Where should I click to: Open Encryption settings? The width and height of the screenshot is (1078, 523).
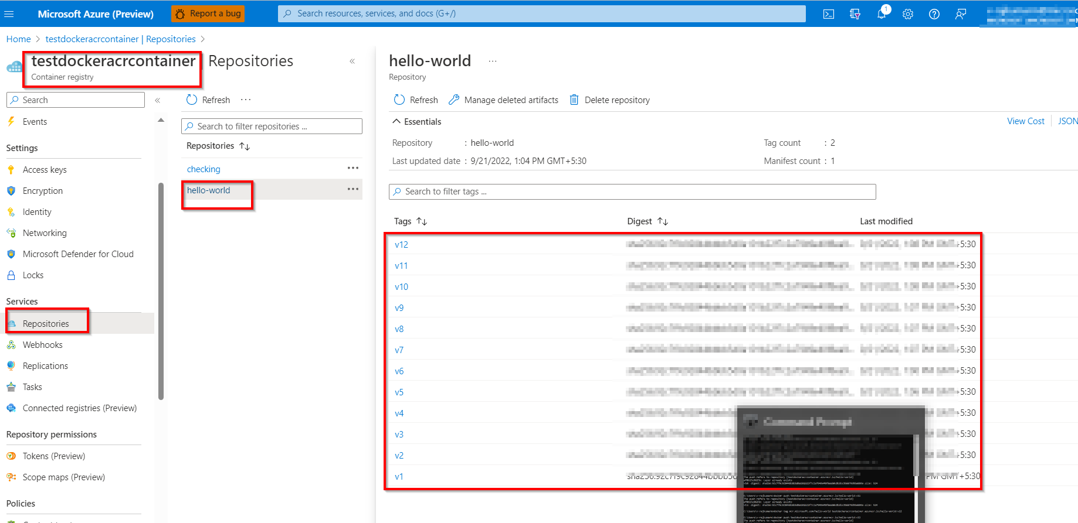(42, 191)
